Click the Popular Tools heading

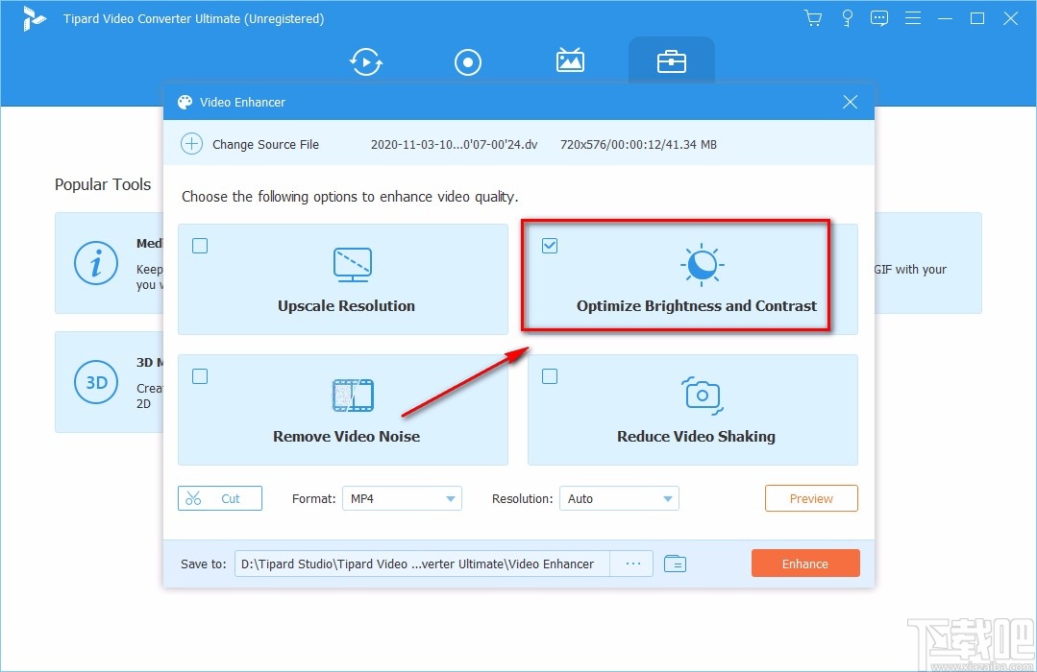[103, 184]
